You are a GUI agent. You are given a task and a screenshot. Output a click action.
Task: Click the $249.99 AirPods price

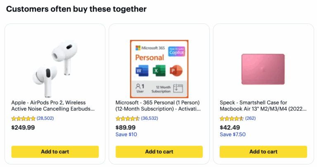tap(23, 128)
